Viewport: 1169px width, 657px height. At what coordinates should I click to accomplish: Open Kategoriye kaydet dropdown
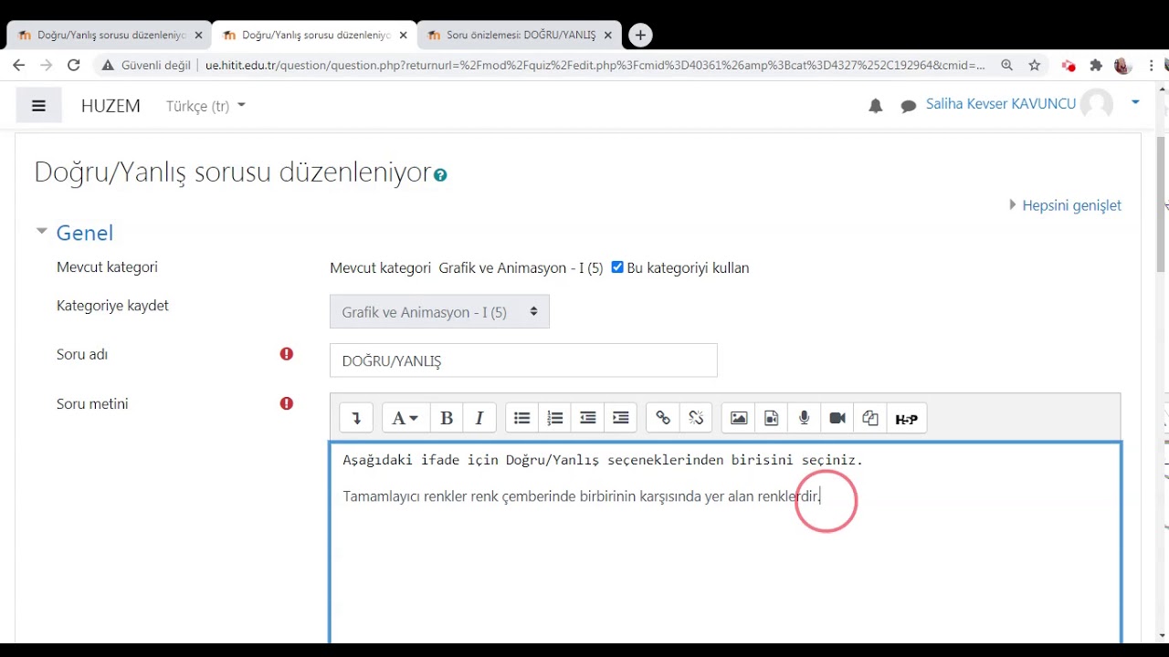point(439,312)
